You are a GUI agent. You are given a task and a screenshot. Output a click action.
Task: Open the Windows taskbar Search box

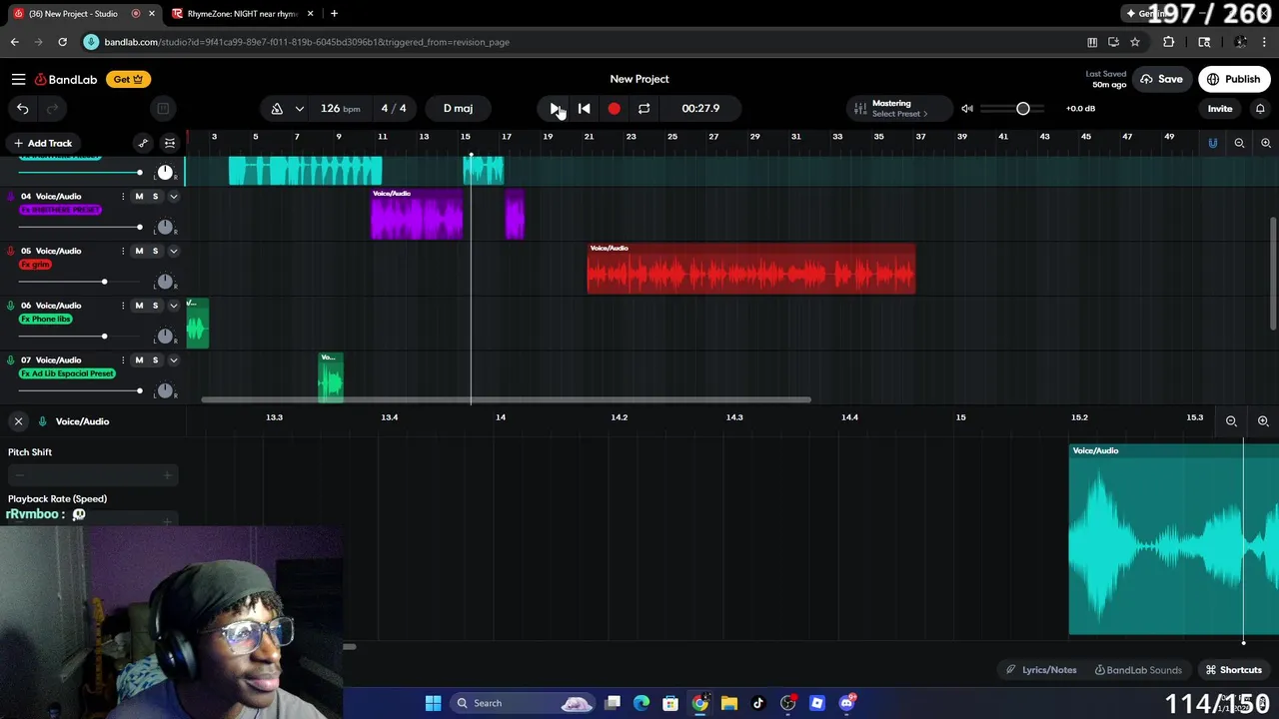(524, 703)
